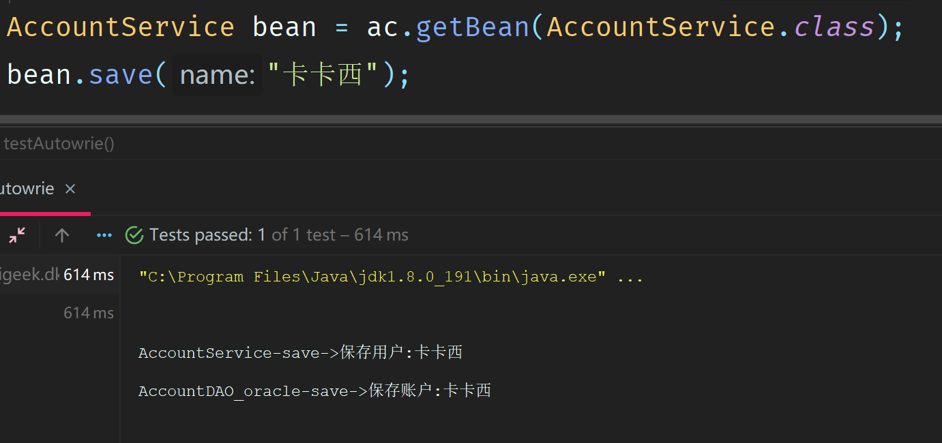Image resolution: width=942 pixels, height=443 pixels.
Task: Click the save method call
Action: pyautogui.click(x=121, y=74)
